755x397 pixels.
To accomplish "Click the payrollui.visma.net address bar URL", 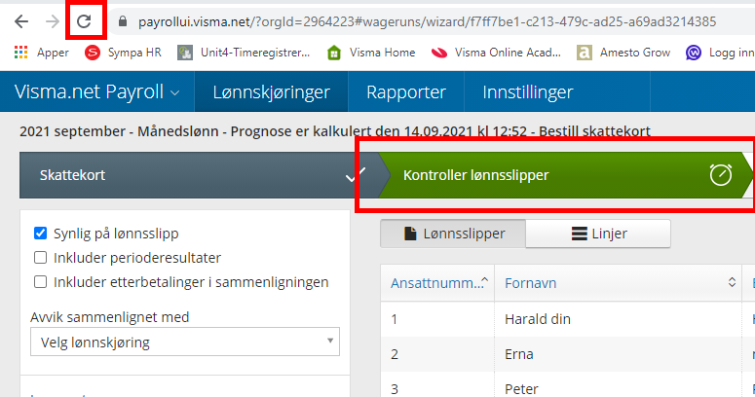I will 427,21.
